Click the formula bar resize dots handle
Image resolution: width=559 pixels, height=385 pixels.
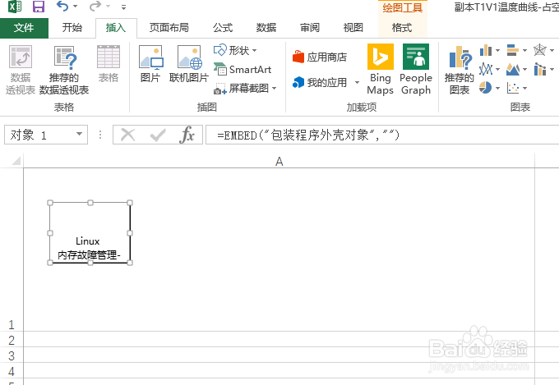click(x=100, y=135)
